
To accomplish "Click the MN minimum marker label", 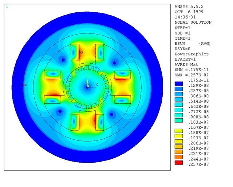I will (x=24, y=85).
